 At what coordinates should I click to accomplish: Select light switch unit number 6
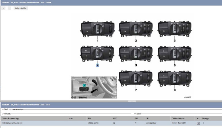(174, 54)
